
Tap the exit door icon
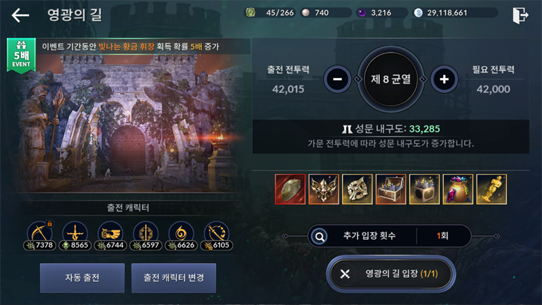pyautogui.click(x=520, y=15)
